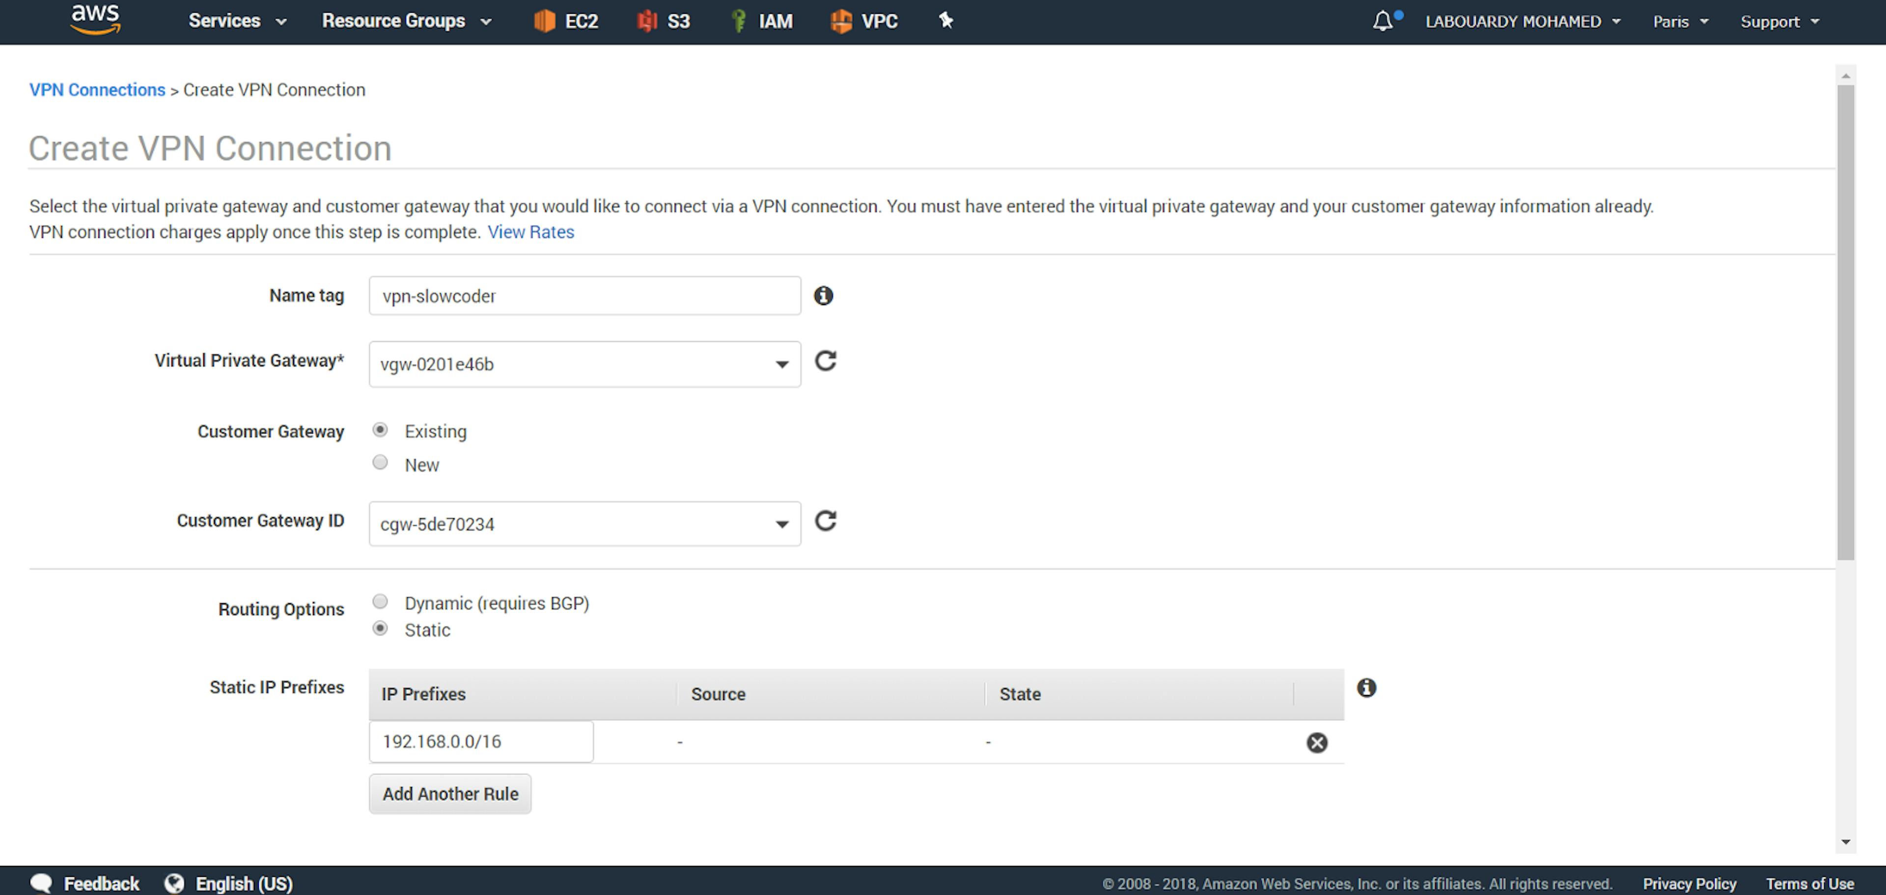Open the Resource Groups menu

[406, 21]
